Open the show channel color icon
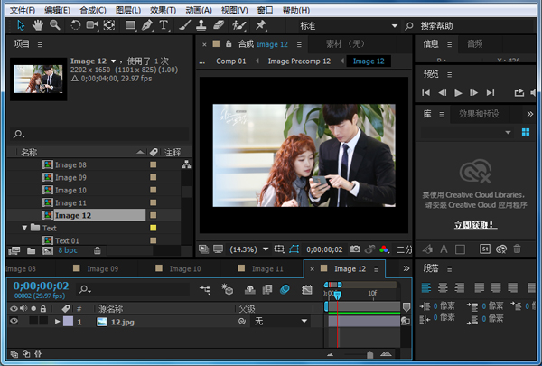The height and width of the screenshot is (366, 542). pos(384,249)
